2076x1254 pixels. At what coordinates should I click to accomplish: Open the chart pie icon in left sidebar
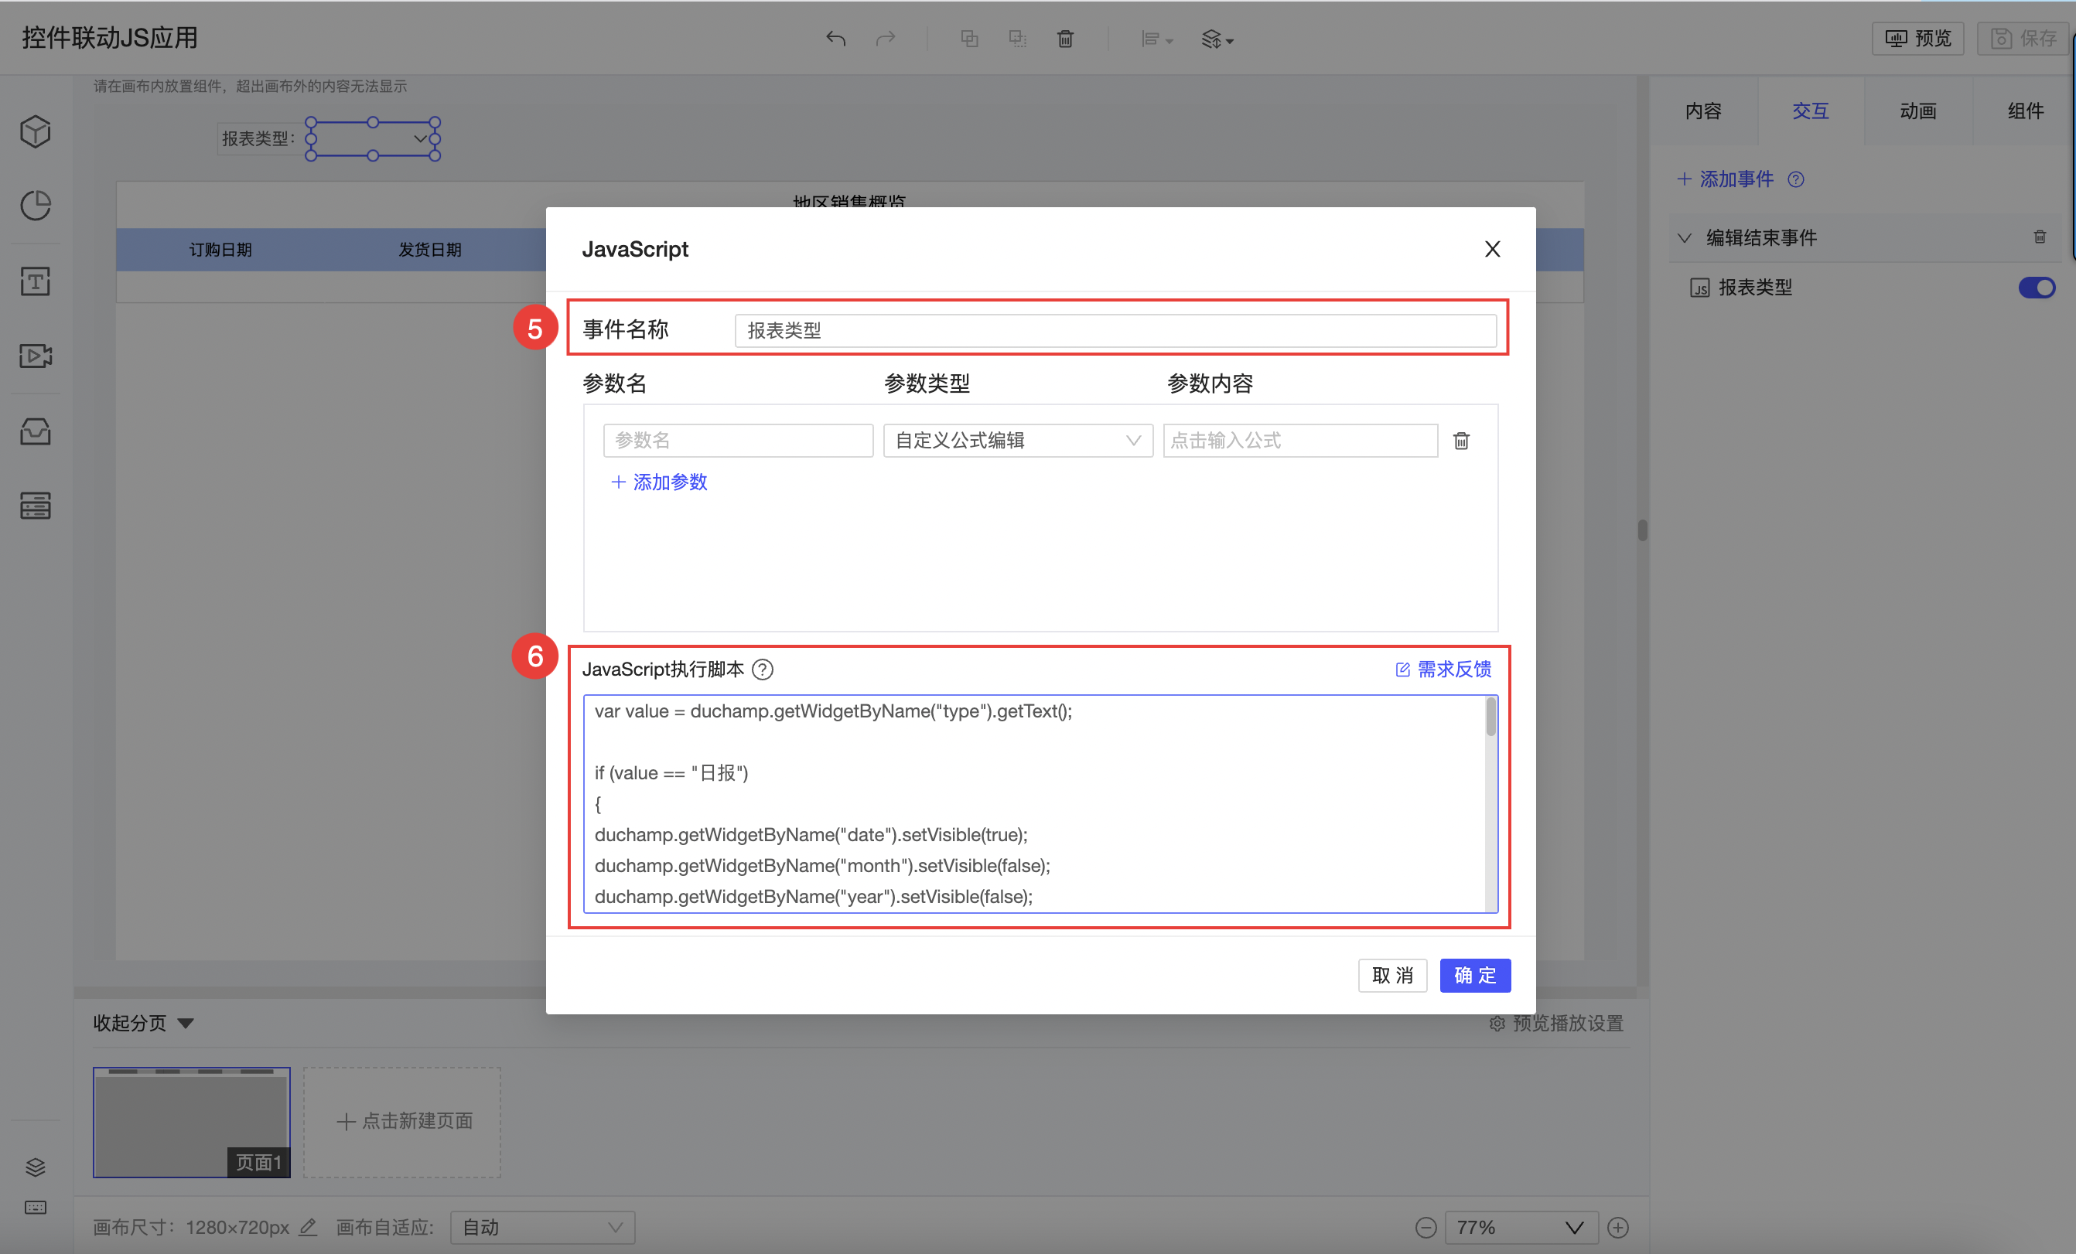pyautogui.click(x=36, y=206)
